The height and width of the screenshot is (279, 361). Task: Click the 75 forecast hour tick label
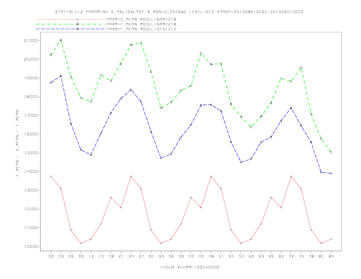point(301,256)
